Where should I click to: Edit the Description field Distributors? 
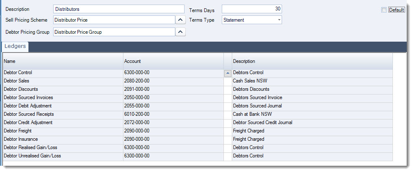click(119, 9)
